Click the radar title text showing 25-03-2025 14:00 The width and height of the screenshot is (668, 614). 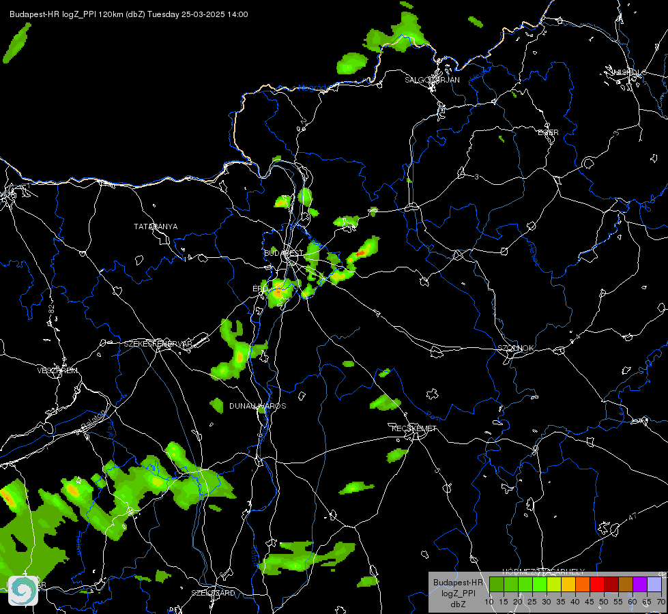click(129, 14)
